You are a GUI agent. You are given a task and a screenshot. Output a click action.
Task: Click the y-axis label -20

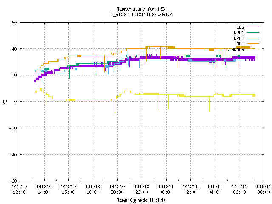coord(13,128)
